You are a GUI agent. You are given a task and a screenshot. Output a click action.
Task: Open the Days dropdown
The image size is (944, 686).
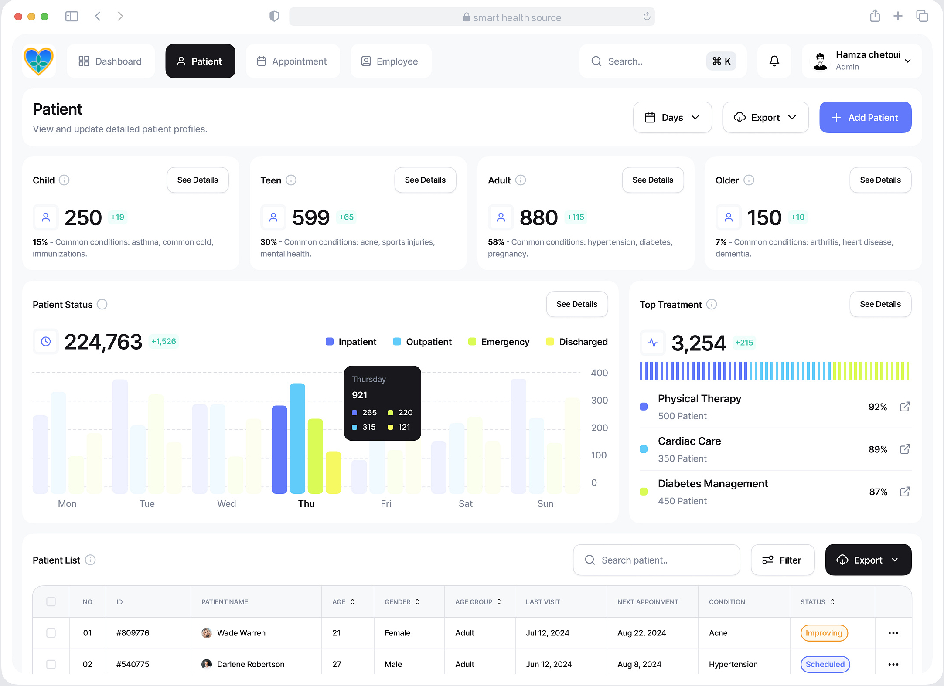point(672,117)
